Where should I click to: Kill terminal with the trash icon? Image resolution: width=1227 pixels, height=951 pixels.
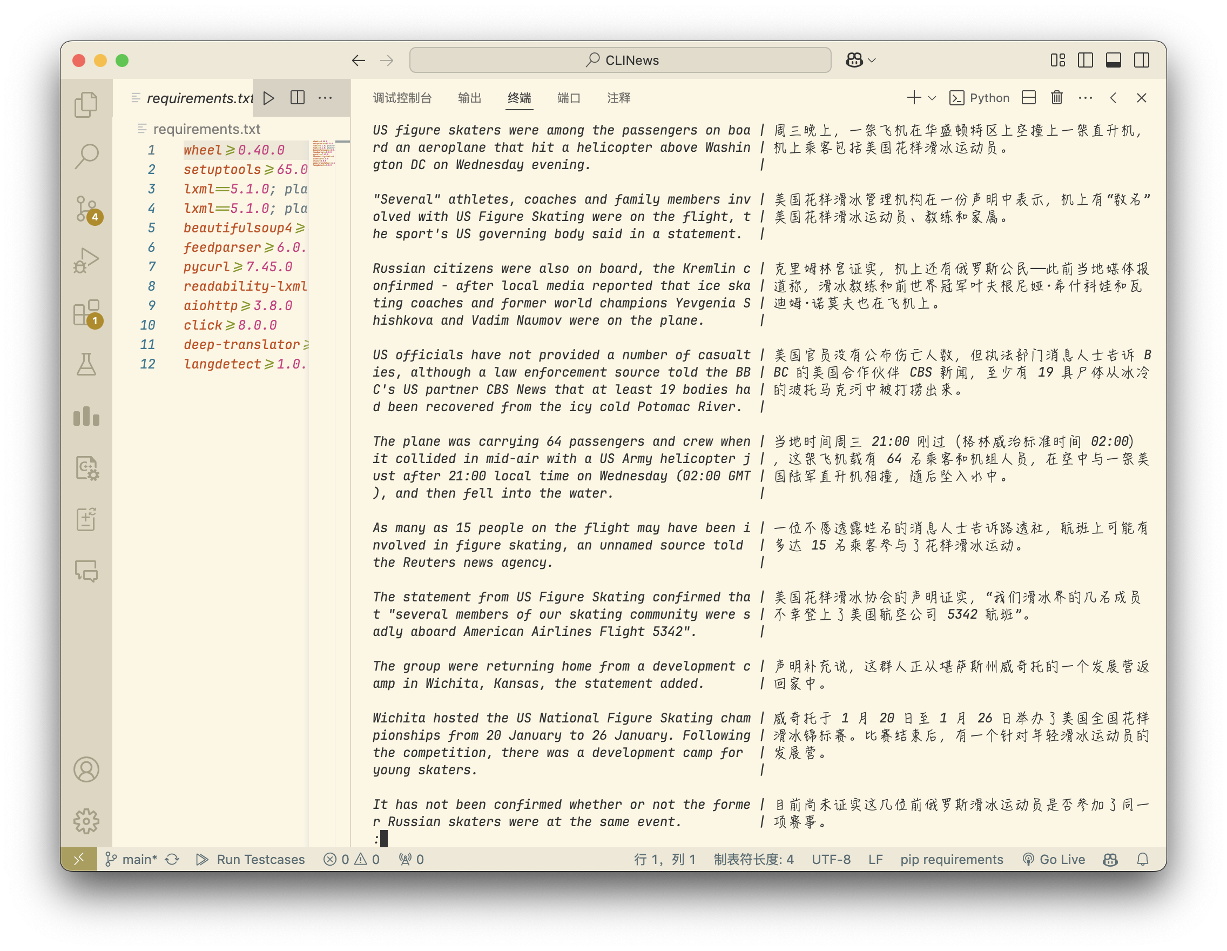point(1056,98)
